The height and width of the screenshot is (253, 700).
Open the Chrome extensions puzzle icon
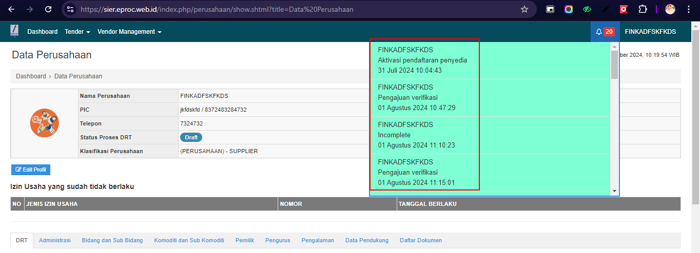[x=643, y=9]
